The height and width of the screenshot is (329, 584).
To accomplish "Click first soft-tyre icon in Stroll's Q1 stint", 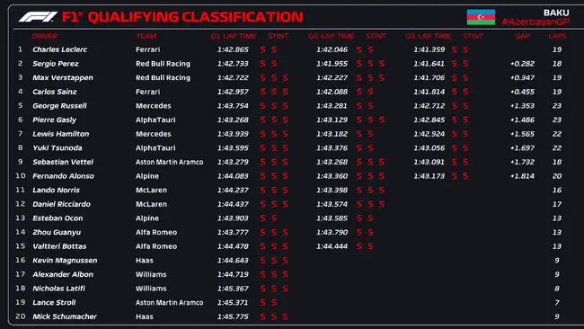I will (x=262, y=303).
